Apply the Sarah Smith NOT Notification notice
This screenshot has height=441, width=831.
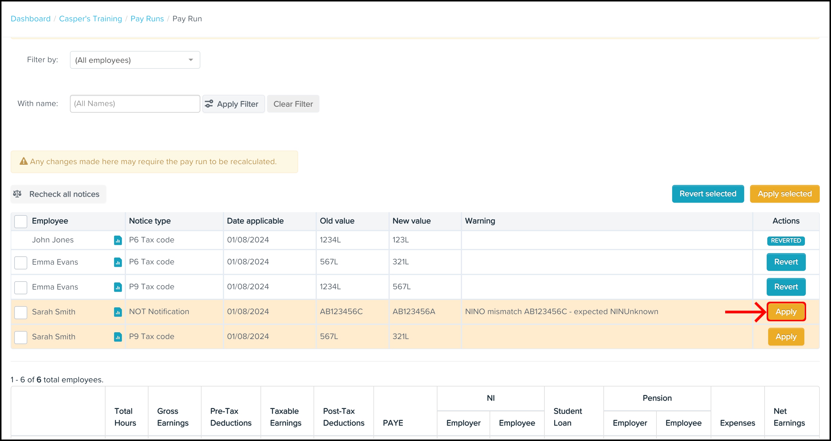coord(786,312)
